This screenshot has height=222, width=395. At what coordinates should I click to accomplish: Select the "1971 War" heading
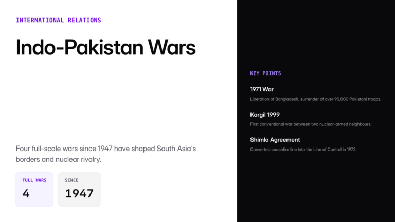(262, 89)
